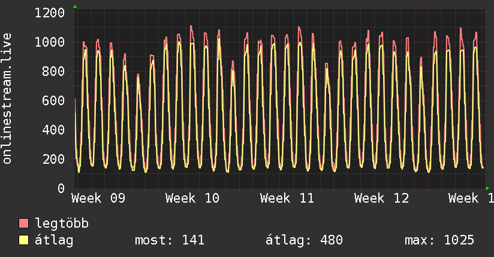Click the onlinestream.live vertical axis title

7,105
